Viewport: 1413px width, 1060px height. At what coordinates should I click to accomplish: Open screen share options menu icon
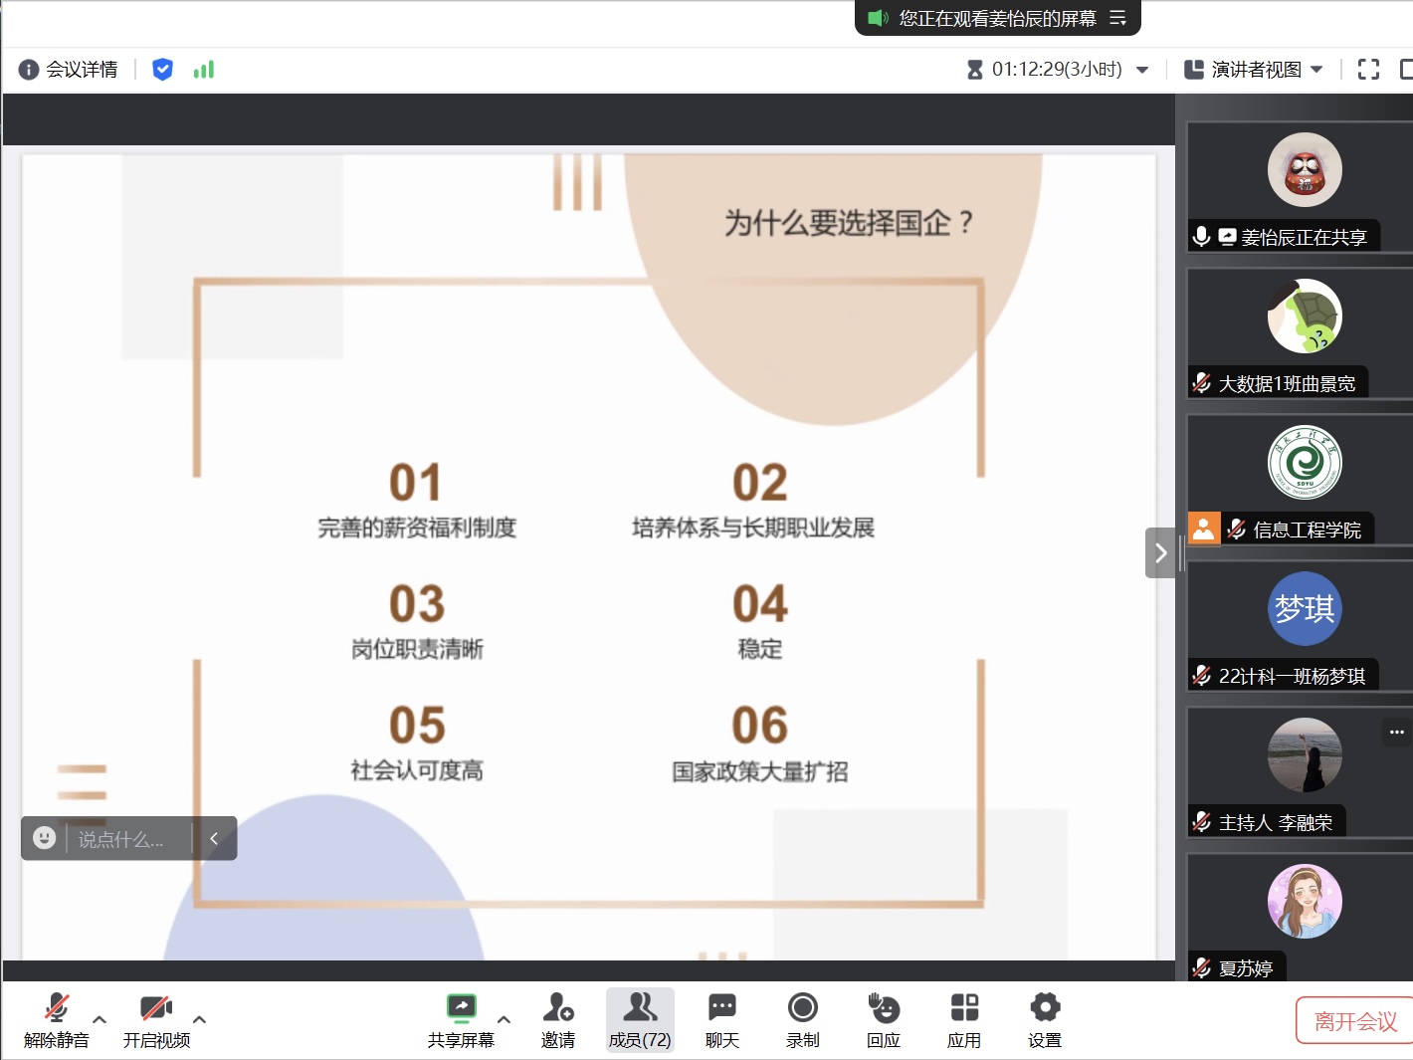(x=1118, y=18)
